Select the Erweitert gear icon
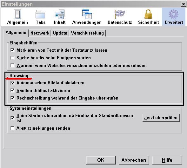 pos(174,14)
